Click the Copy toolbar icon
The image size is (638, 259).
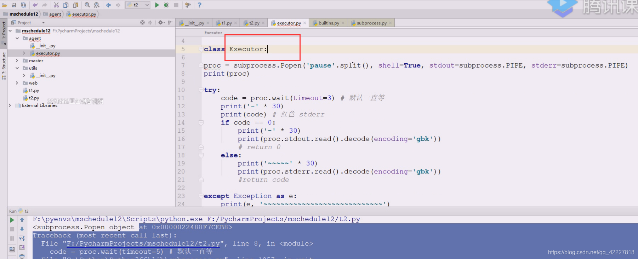click(x=66, y=5)
